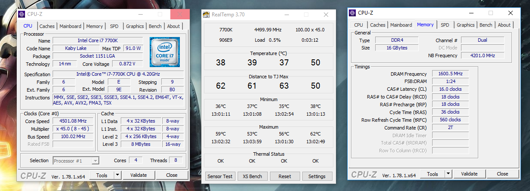Switch to Caches tab in right CPU-Z window

[378, 25]
